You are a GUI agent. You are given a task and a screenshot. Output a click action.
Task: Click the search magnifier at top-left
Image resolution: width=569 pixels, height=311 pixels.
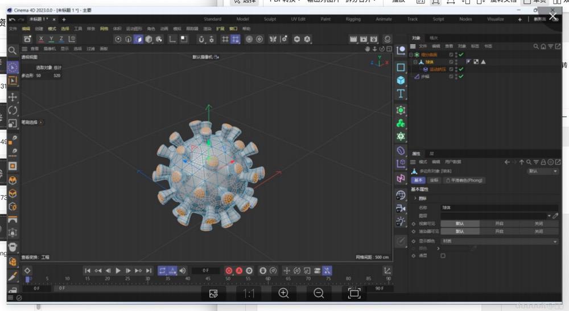click(x=13, y=51)
